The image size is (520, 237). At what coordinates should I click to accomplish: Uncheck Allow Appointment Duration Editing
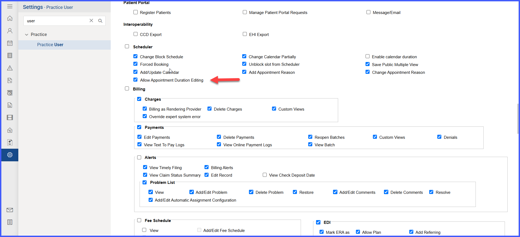[x=136, y=80]
